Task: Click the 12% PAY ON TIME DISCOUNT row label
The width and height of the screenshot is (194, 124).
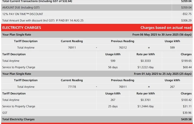Action: (23, 14)
